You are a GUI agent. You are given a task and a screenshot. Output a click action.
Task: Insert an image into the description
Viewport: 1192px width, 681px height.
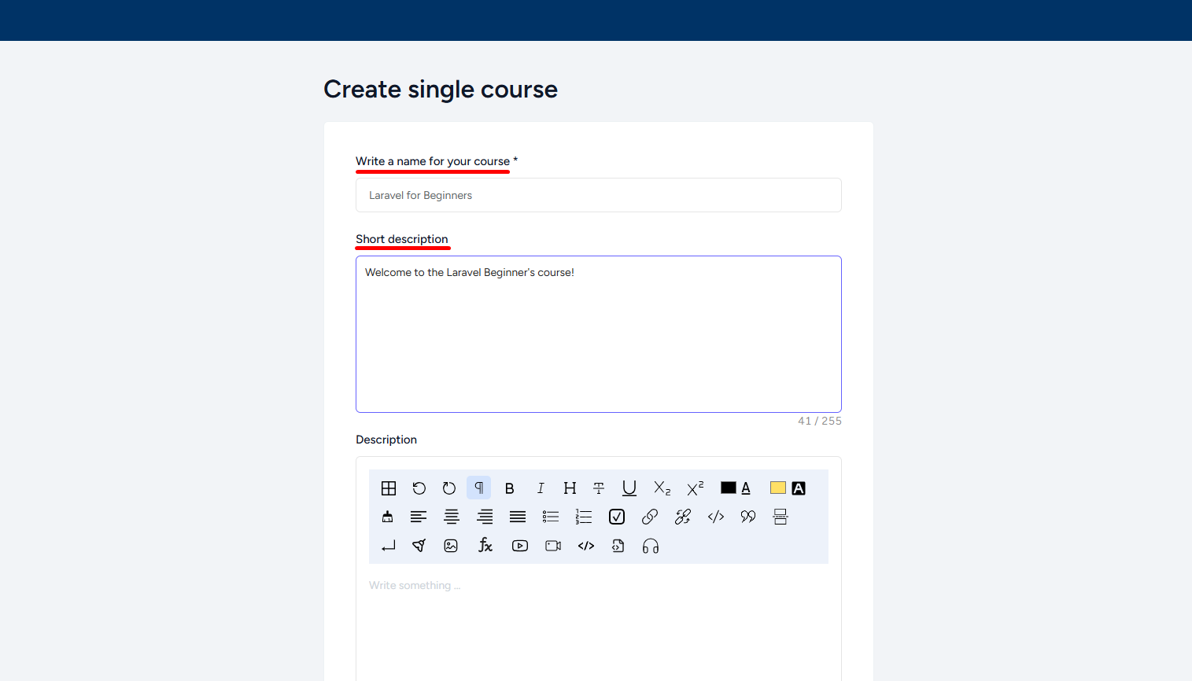451,546
